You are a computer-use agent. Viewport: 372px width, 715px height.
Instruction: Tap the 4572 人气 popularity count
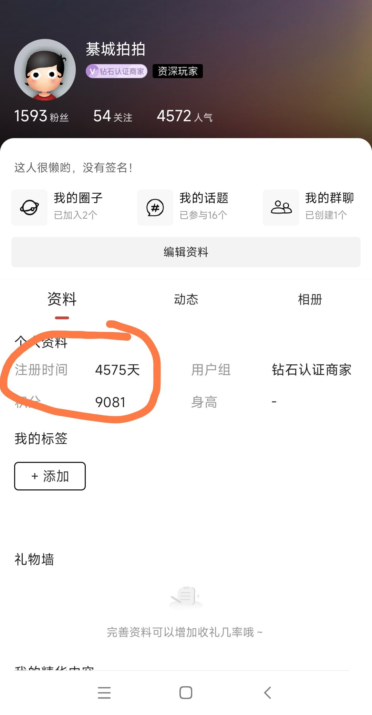pos(185,116)
